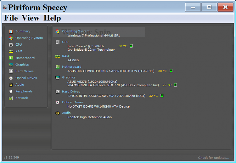Viewport: 236px width, 163px height.
Task: Select Motherboard in the sidebar
Action: click(25, 58)
